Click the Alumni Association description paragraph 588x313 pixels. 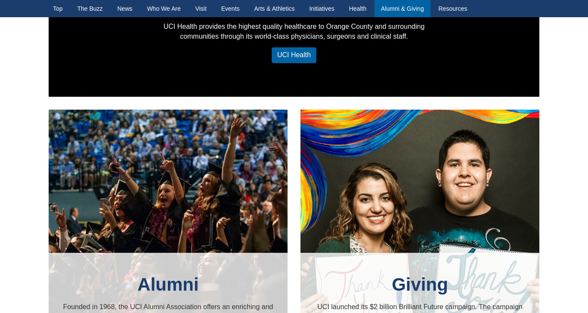point(168,307)
